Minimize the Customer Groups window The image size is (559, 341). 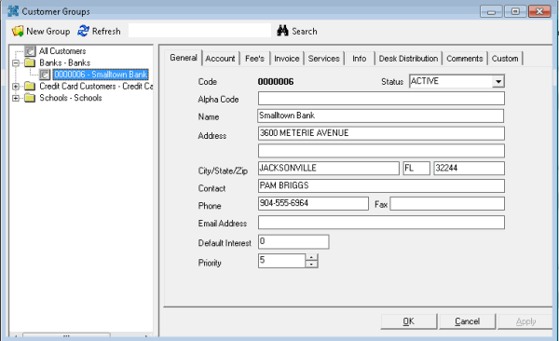point(491,12)
